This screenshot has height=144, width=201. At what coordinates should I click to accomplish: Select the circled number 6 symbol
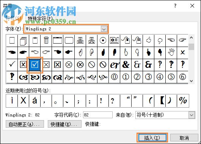[182, 77]
